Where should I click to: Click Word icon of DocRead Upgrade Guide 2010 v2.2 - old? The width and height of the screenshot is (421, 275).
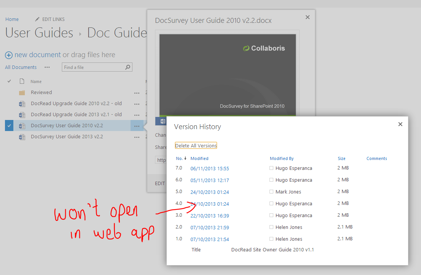(22, 104)
